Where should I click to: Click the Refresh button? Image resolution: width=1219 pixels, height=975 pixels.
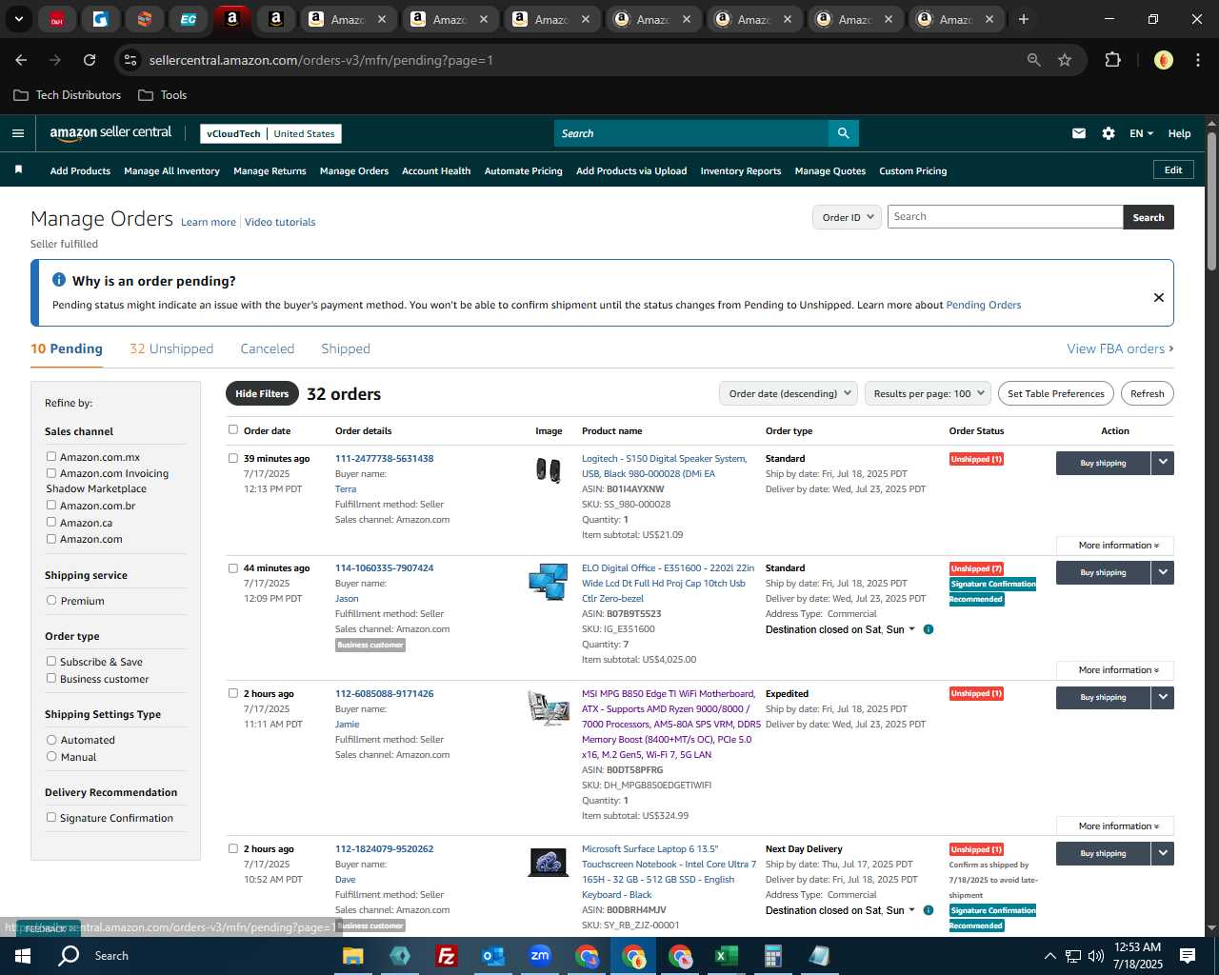(1148, 393)
